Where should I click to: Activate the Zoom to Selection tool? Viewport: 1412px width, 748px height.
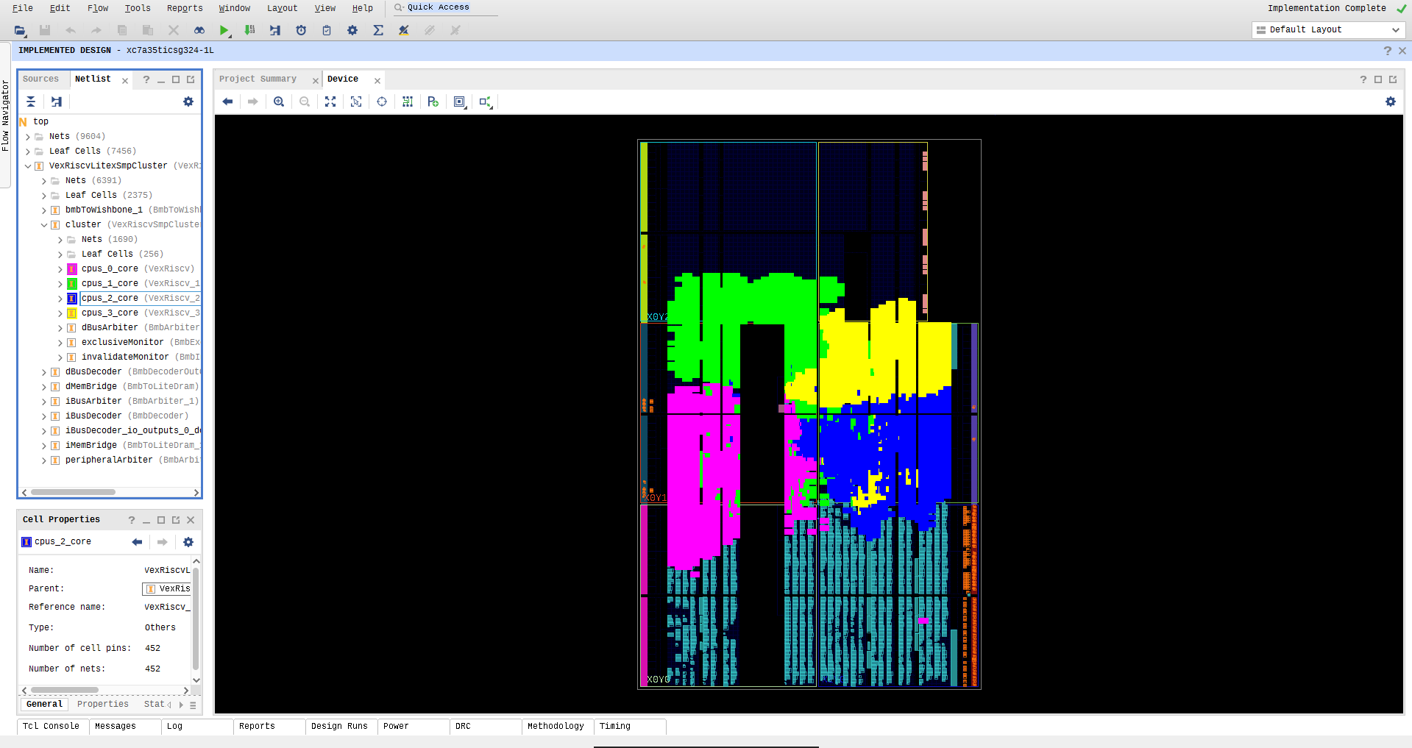click(355, 101)
